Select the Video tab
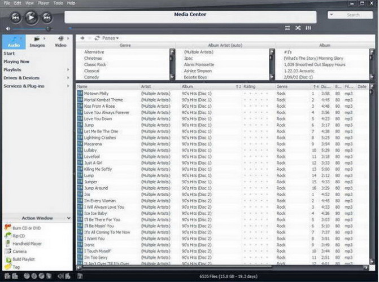This screenshot has height=282, width=379. (x=60, y=42)
